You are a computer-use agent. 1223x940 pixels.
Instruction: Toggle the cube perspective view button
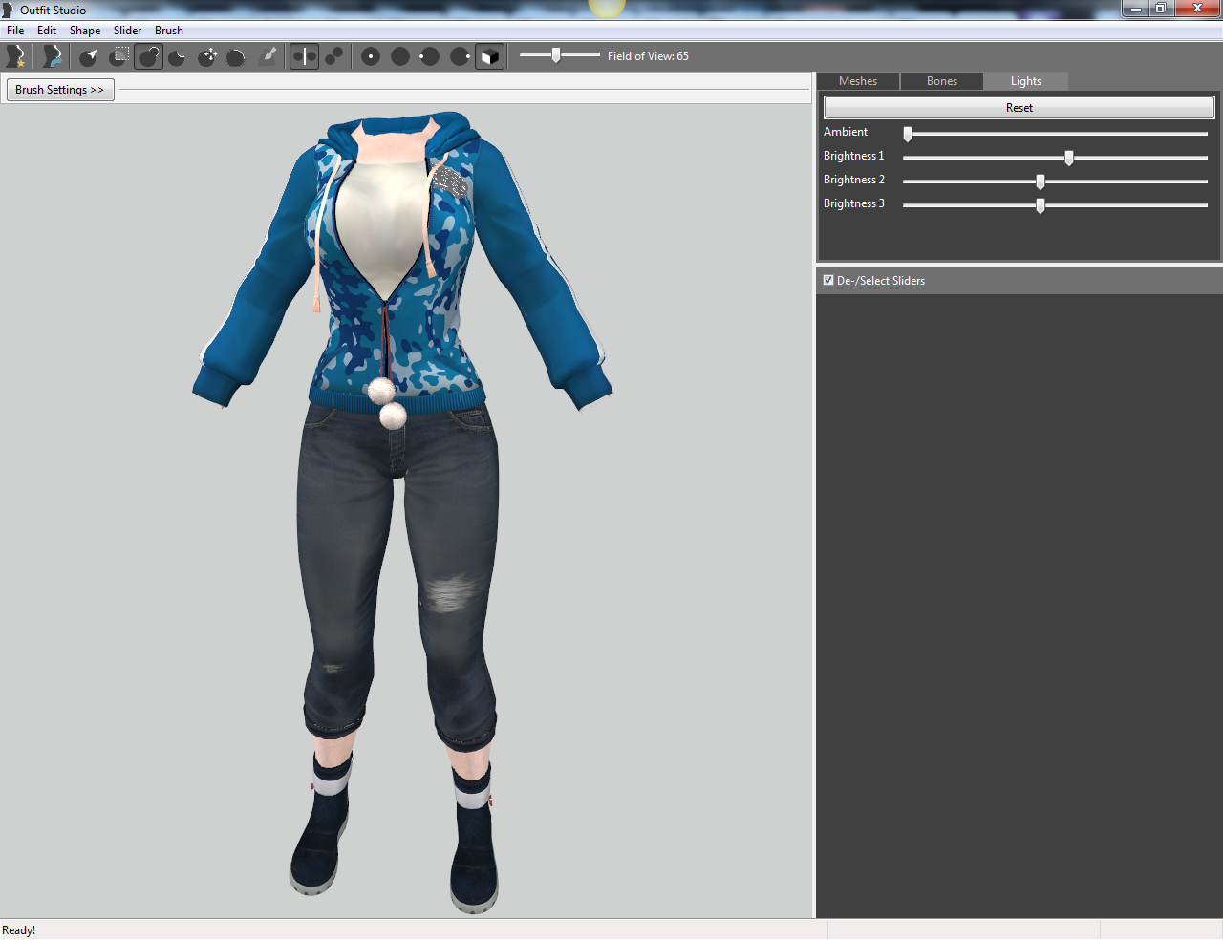(489, 56)
